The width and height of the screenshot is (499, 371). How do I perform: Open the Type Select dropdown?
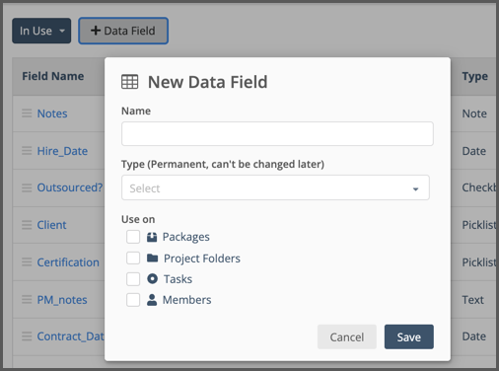pos(275,187)
